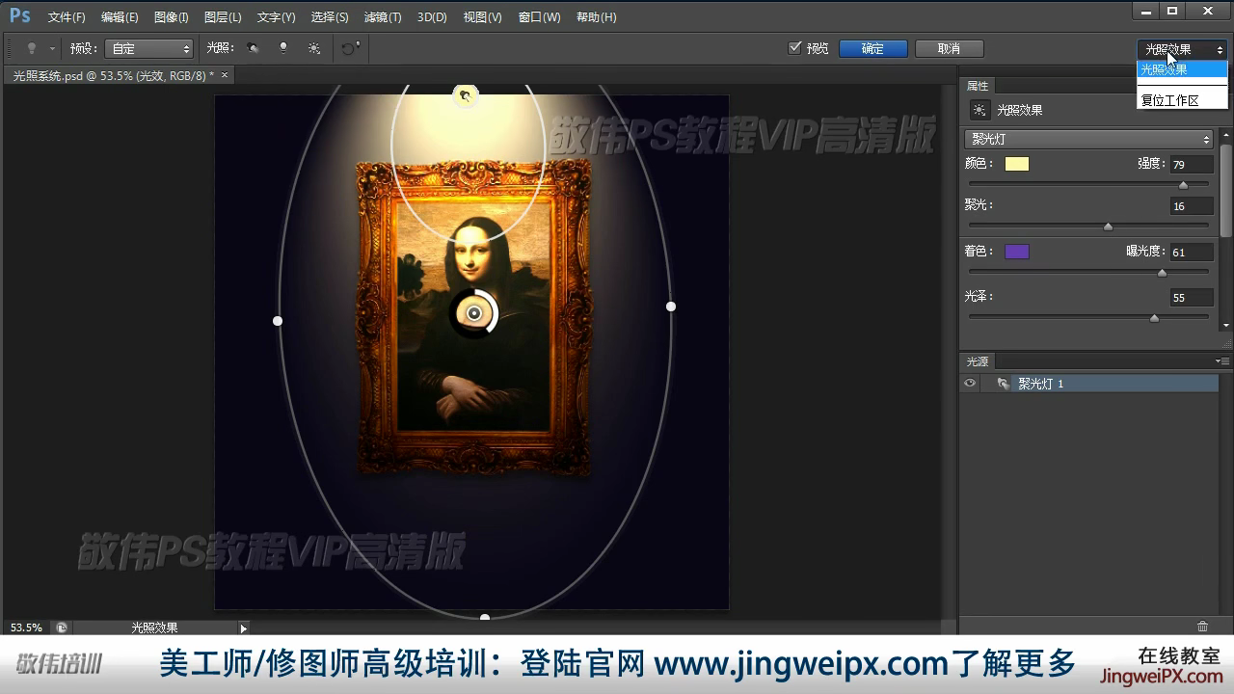Image resolution: width=1234 pixels, height=694 pixels.
Task: Open the 帮助(H) menu
Action: (x=596, y=17)
